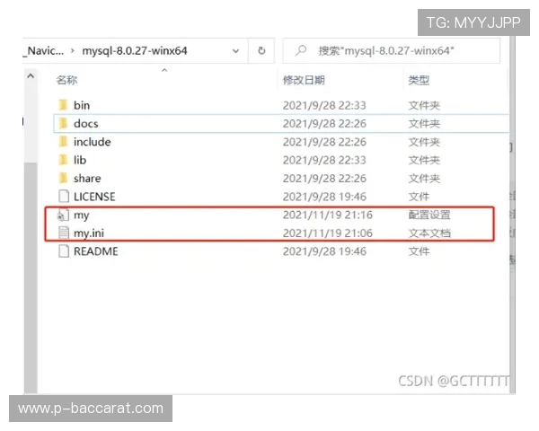
Task: Select the share folder icon
Action: pos(63,178)
